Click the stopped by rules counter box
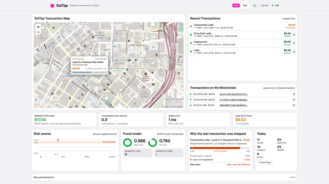Image resolution: width=329 pixels, height=184 pixels. point(138,153)
